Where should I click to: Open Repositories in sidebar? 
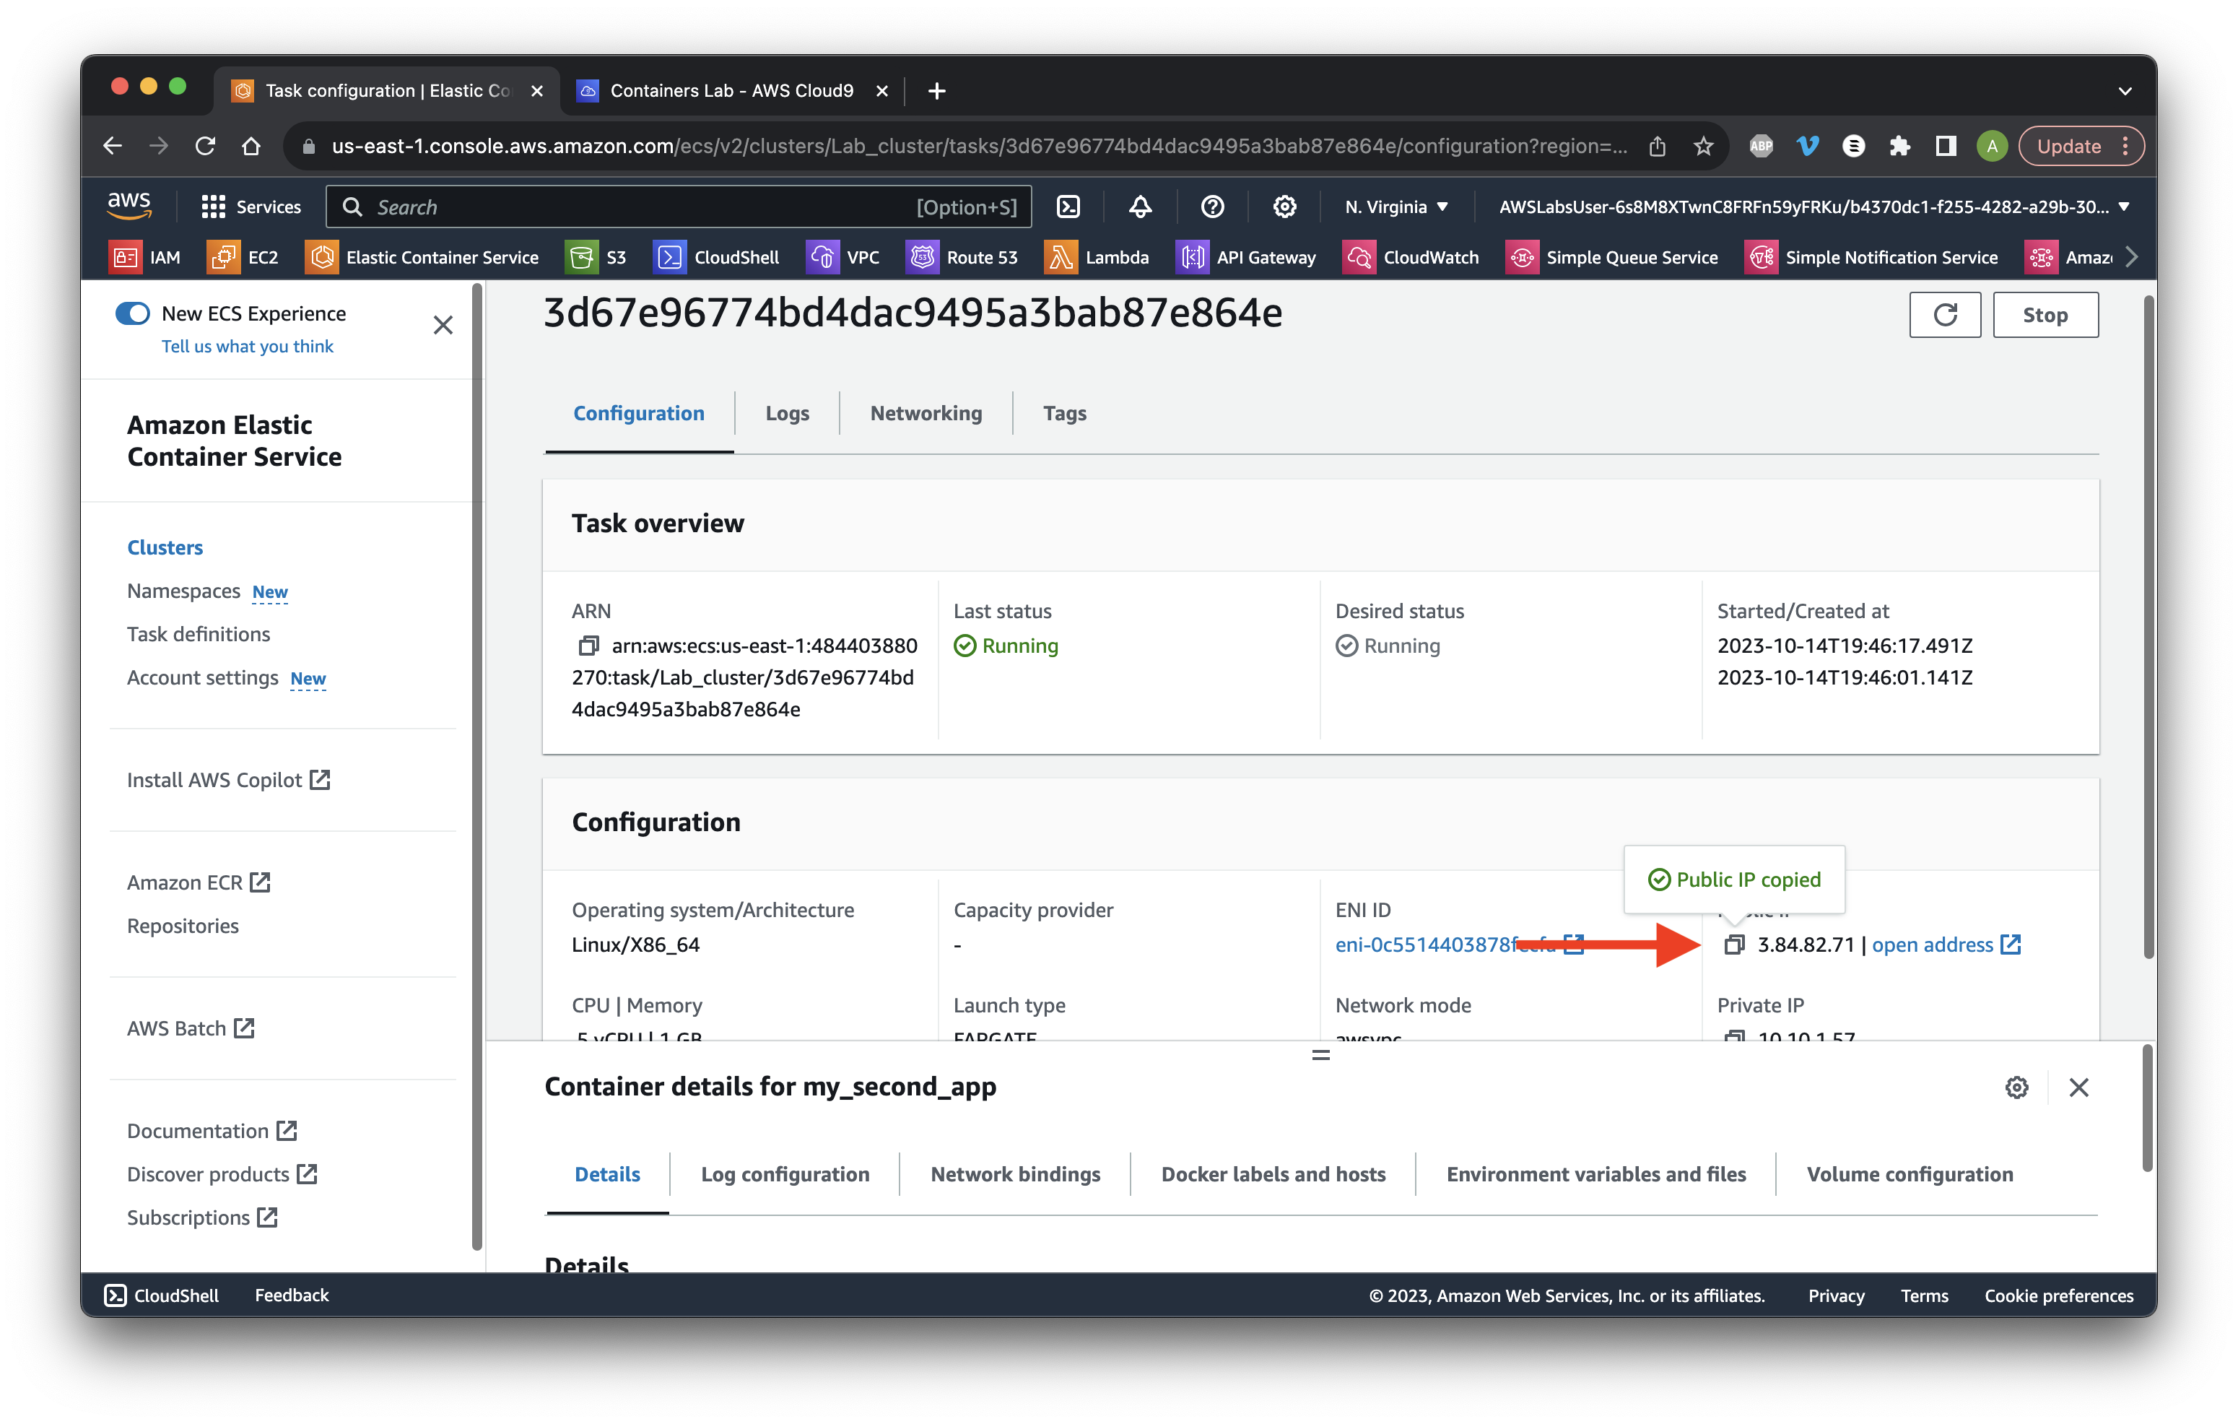[x=182, y=926]
